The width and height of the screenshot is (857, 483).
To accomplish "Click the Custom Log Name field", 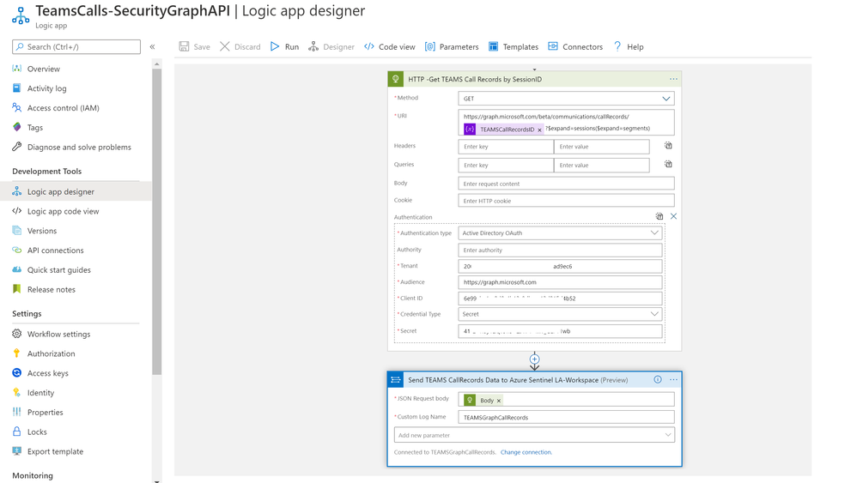I will (566, 418).
